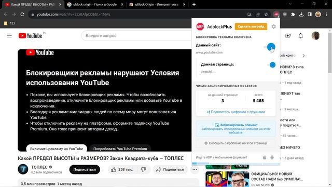Click Поделиться button under video
The width and height of the screenshot is (332, 187).
click(170, 170)
